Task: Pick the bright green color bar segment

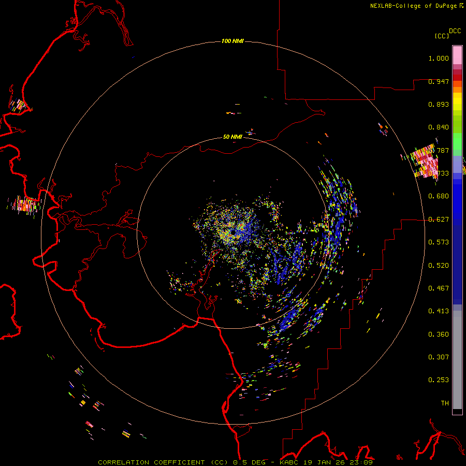Action: tap(457, 141)
